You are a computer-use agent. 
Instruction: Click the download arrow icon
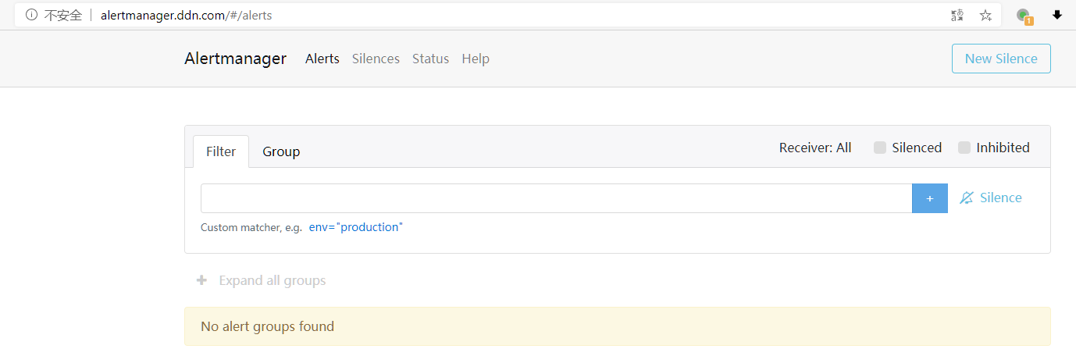pyautogui.click(x=1057, y=15)
